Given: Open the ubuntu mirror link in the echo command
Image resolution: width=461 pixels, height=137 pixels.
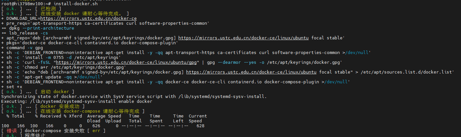Looking at the screenshot, I should [x=251, y=72].
